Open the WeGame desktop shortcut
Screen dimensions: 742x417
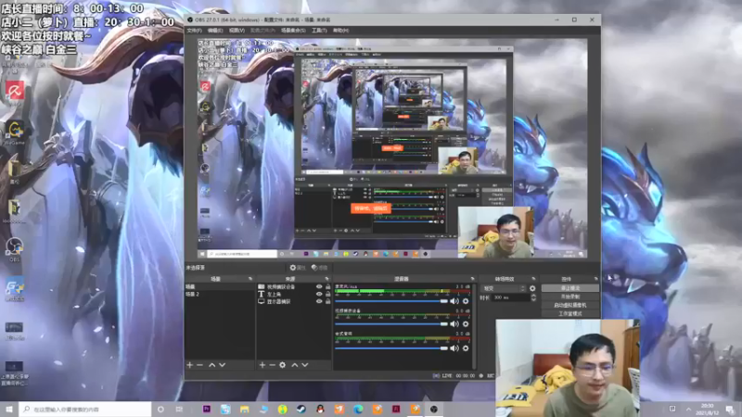click(x=15, y=133)
